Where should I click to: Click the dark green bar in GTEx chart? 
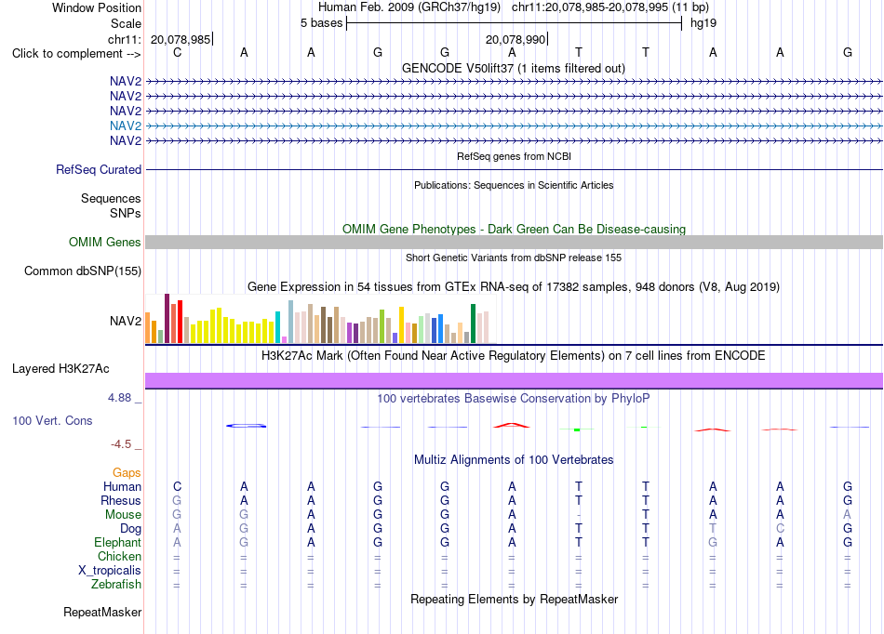click(x=473, y=324)
